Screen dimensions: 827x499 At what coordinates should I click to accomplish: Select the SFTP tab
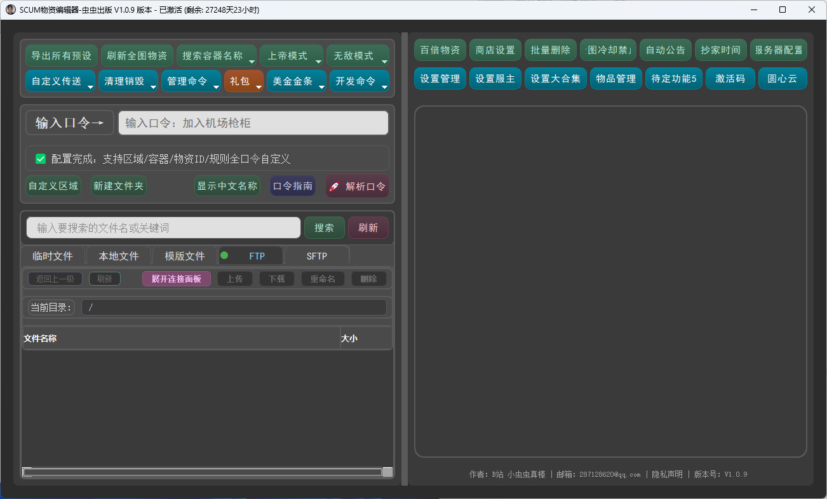tap(317, 256)
